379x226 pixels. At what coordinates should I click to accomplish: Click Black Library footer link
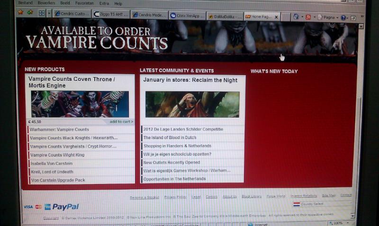click(x=252, y=196)
